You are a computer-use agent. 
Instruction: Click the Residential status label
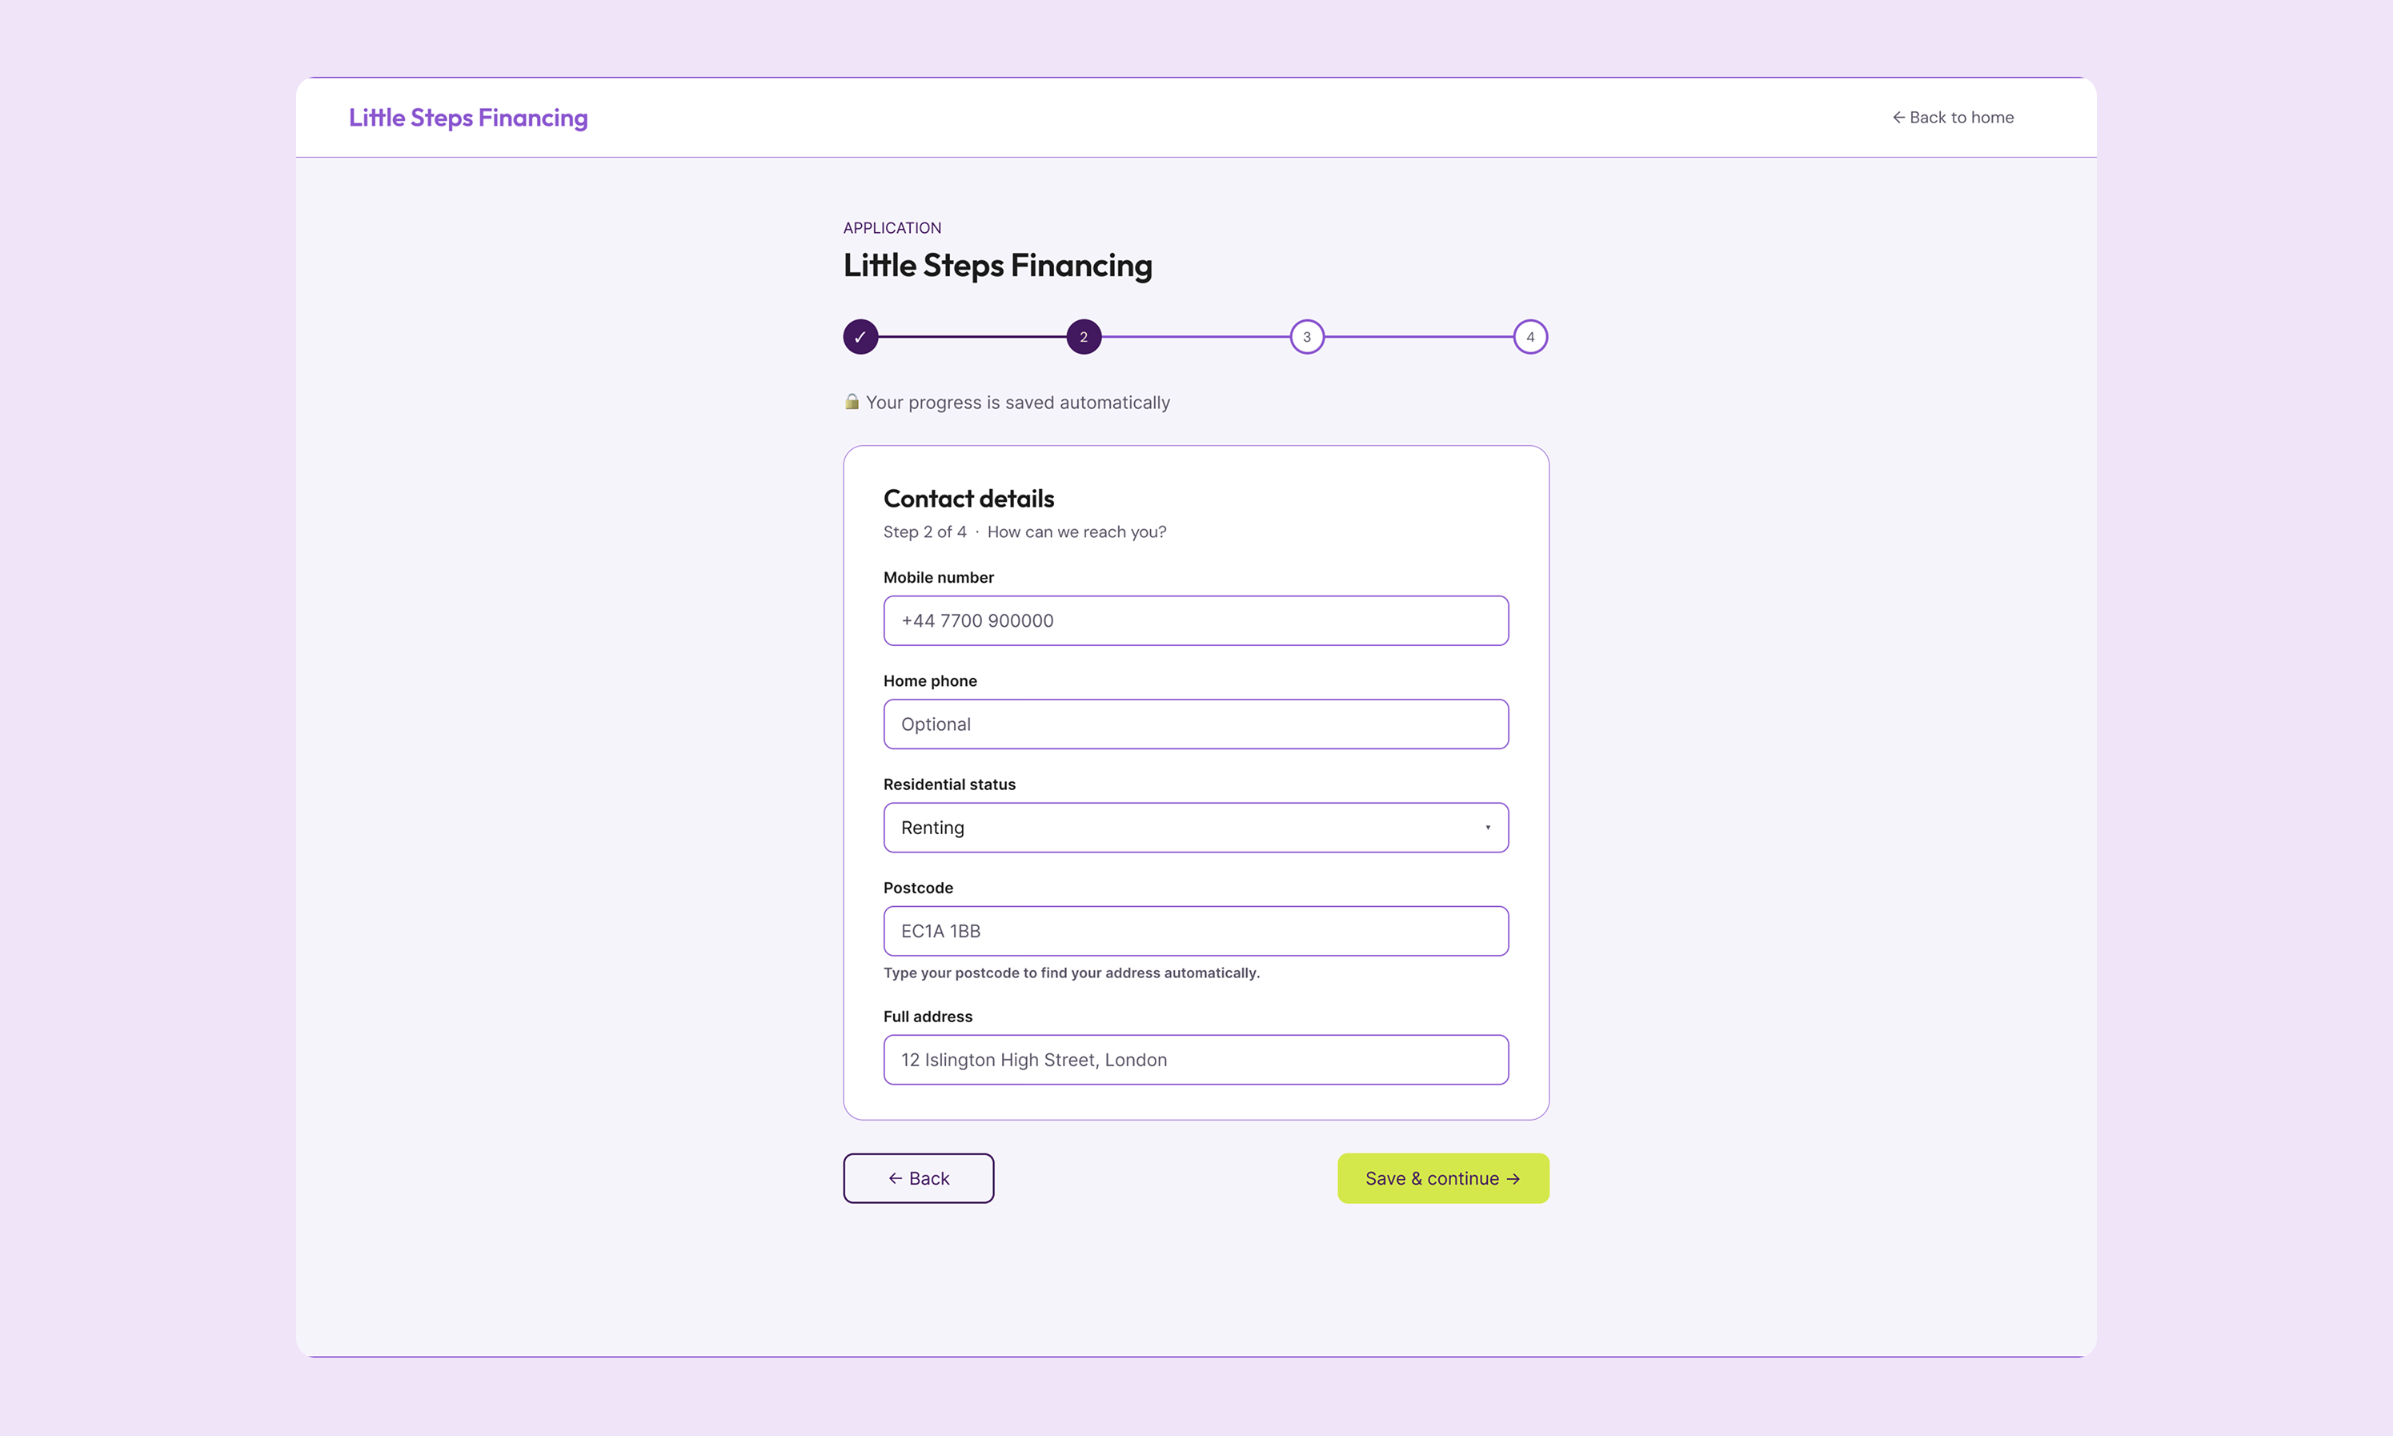[x=949, y=784]
